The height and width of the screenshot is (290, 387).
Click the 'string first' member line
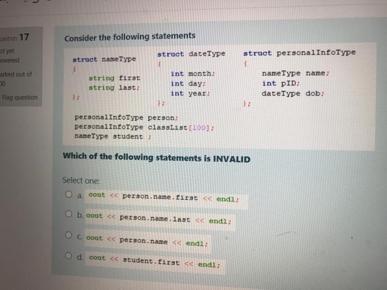[114, 78]
